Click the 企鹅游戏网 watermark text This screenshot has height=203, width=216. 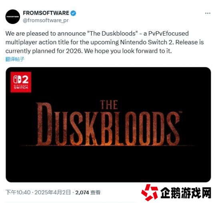point(186,193)
